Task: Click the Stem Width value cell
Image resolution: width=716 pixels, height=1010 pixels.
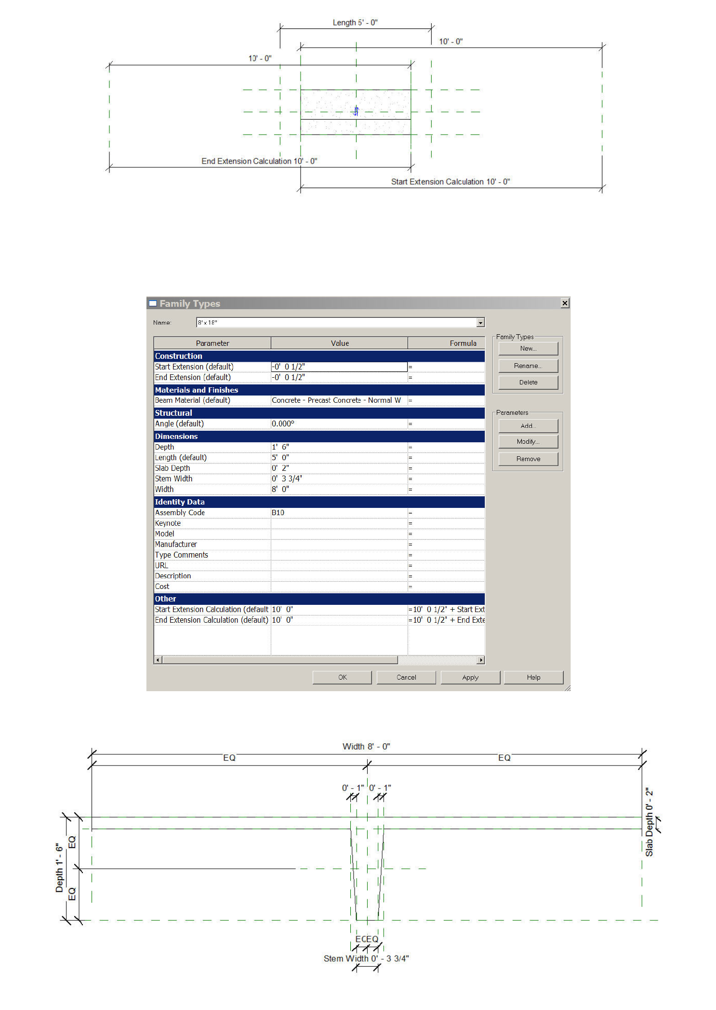Action: [x=339, y=479]
